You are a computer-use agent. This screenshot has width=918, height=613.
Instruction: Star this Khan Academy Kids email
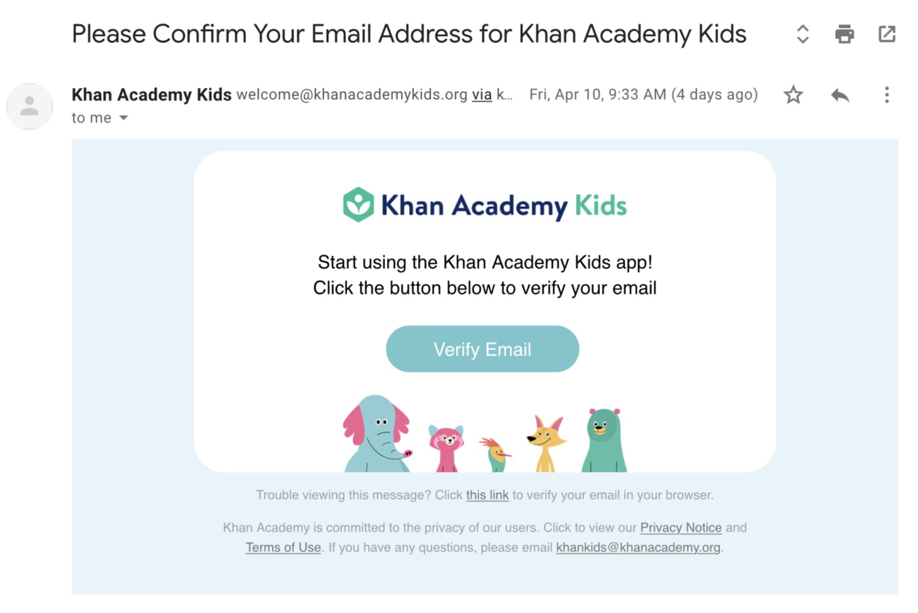point(793,95)
